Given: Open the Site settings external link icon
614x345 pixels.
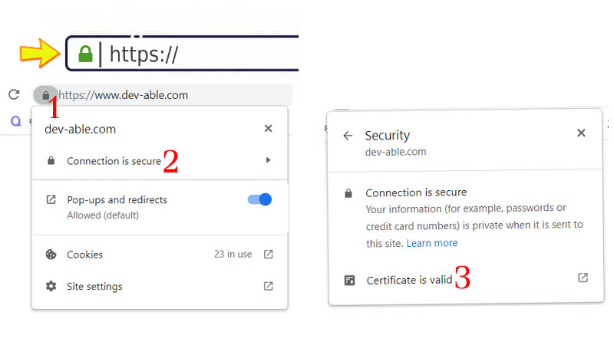Looking at the screenshot, I should (x=268, y=287).
